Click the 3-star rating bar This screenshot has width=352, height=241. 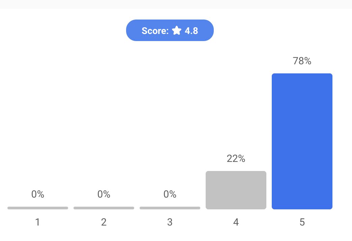(170, 208)
